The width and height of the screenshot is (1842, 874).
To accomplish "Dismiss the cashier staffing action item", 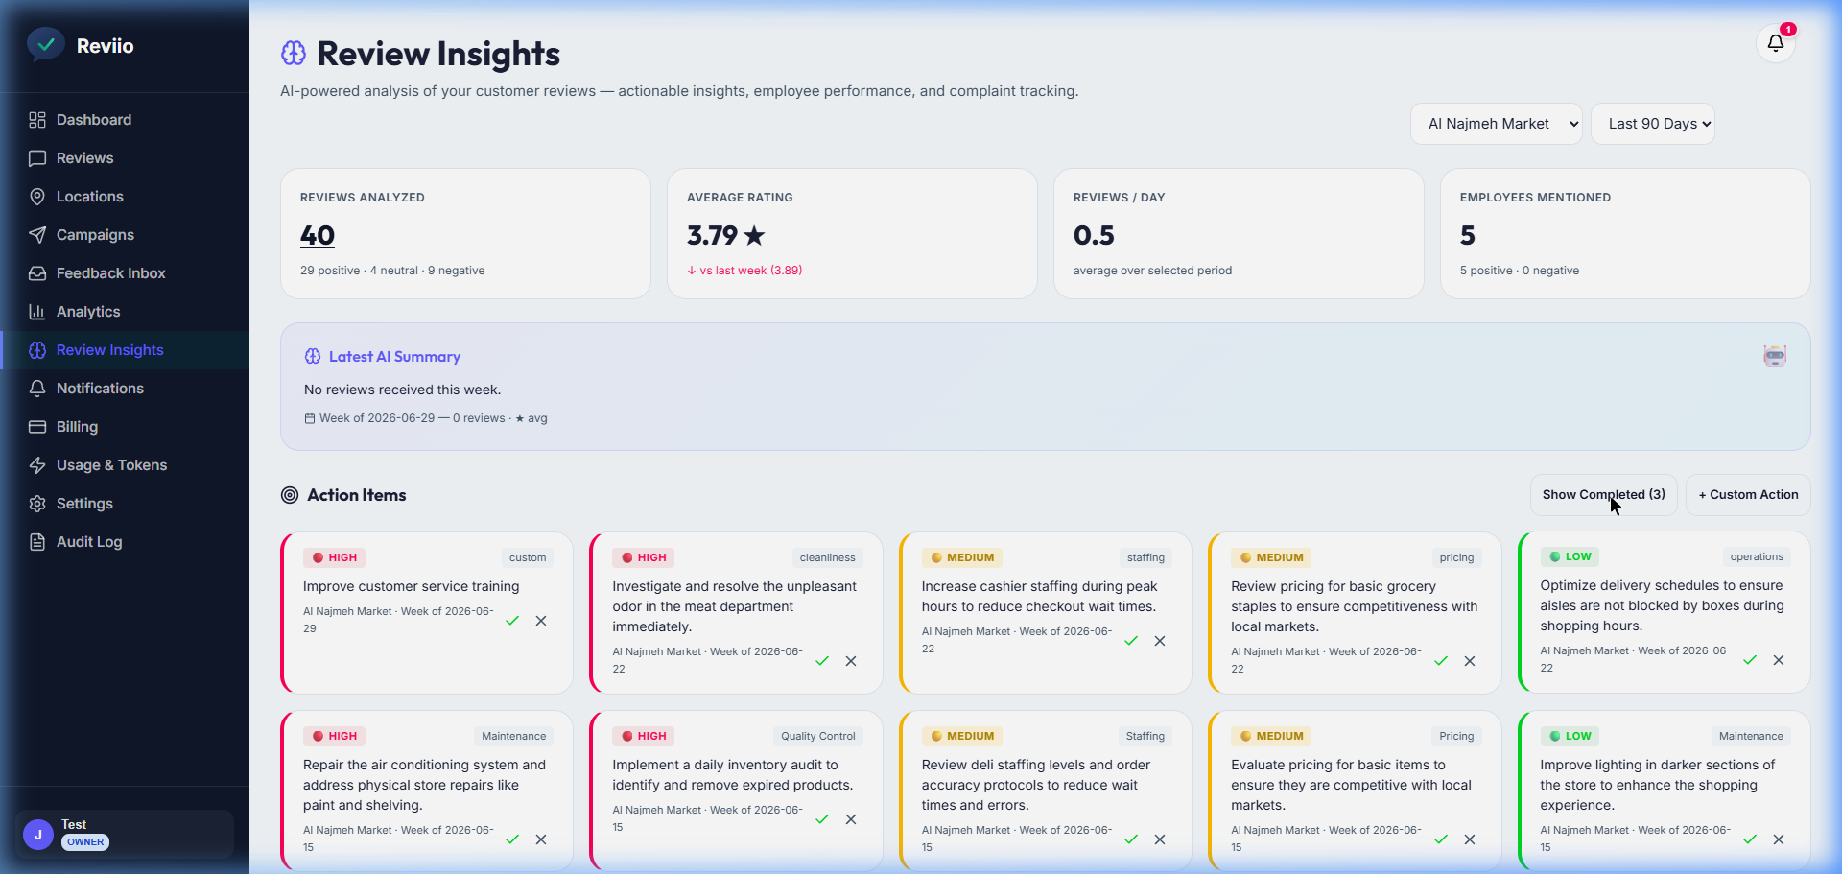I will pos(1160,641).
